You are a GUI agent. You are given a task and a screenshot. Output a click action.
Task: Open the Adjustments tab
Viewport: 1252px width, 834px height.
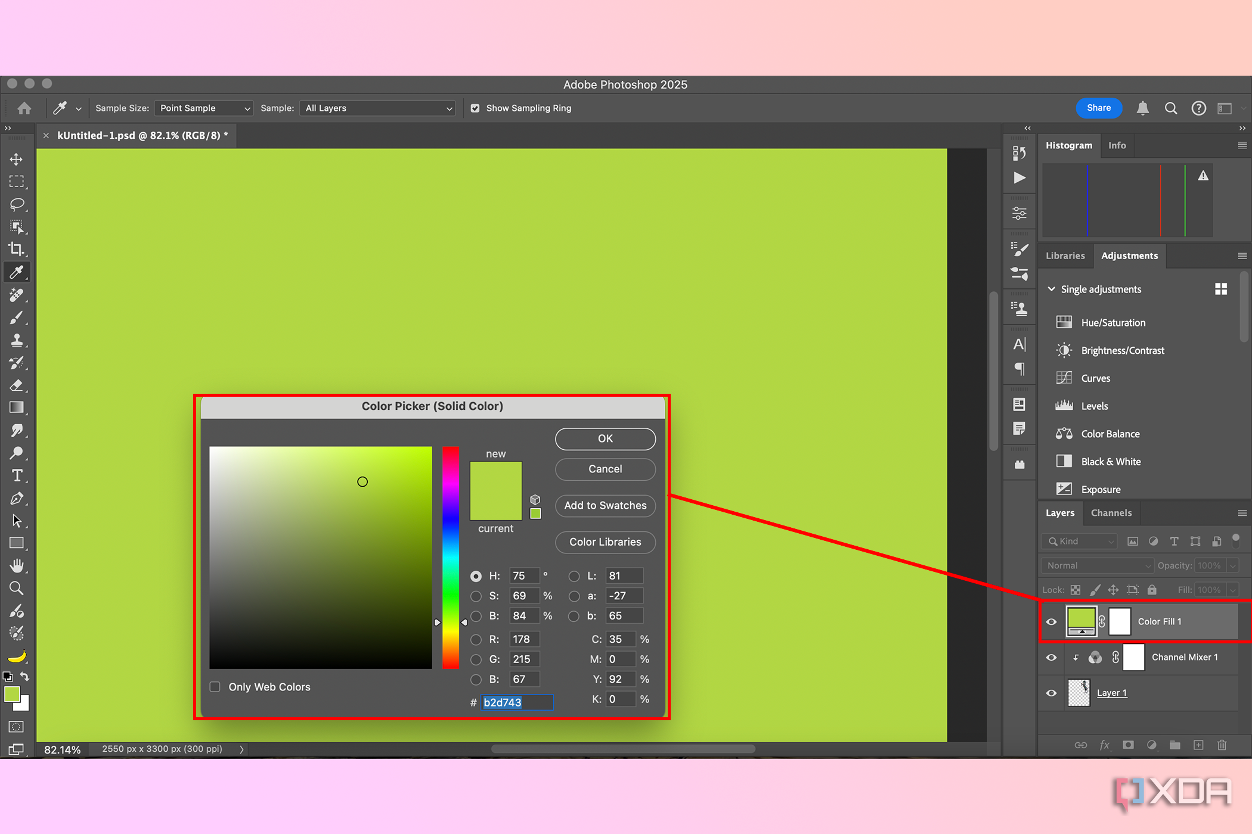point(1129,256)
